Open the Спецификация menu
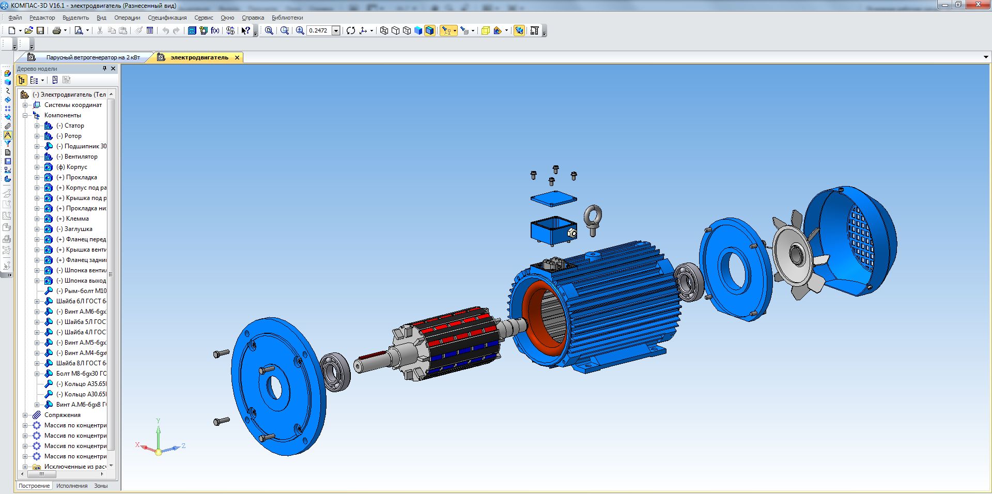The width and height of the screenshot is (992, 494). tap(167, 18)
